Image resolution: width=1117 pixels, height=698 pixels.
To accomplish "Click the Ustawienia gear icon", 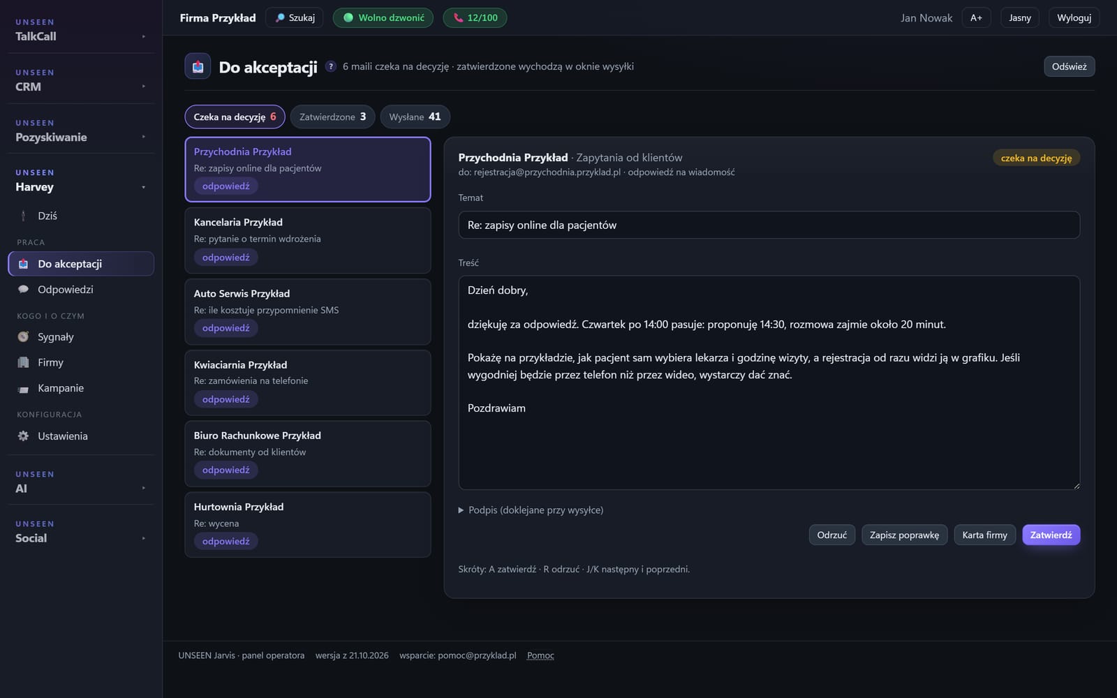I will (x=24, y=436).
